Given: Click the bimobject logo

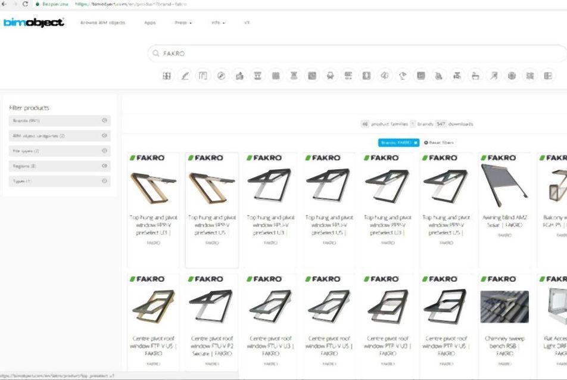Looking at the screenshot, I should [33, 23].
